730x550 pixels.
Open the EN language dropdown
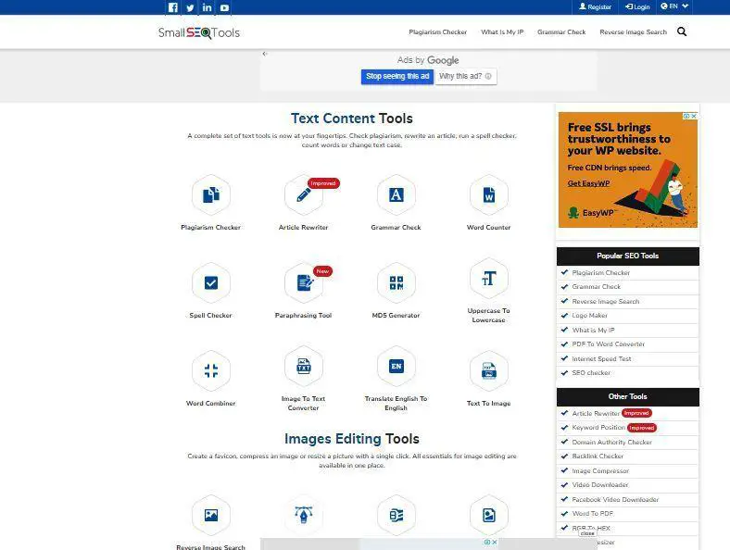click(674, 6)
